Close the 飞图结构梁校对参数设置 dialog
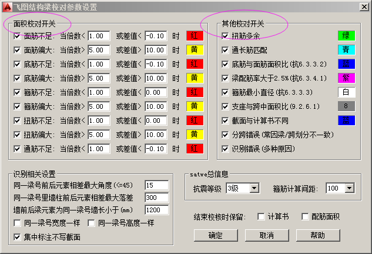Viewport: 372px width, 254px height. (x=364, y=7)
